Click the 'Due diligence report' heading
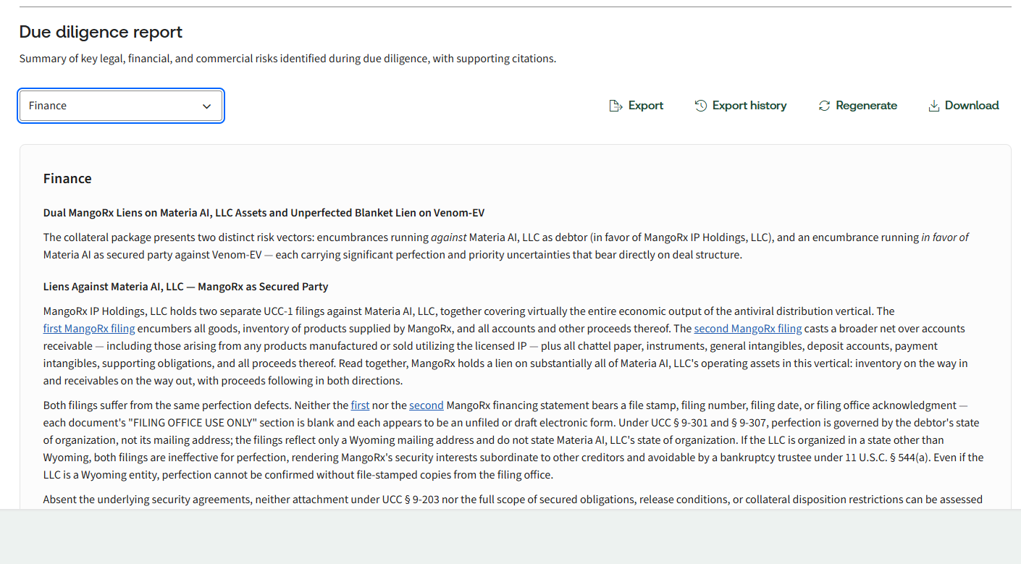 [x=101, y=32]
